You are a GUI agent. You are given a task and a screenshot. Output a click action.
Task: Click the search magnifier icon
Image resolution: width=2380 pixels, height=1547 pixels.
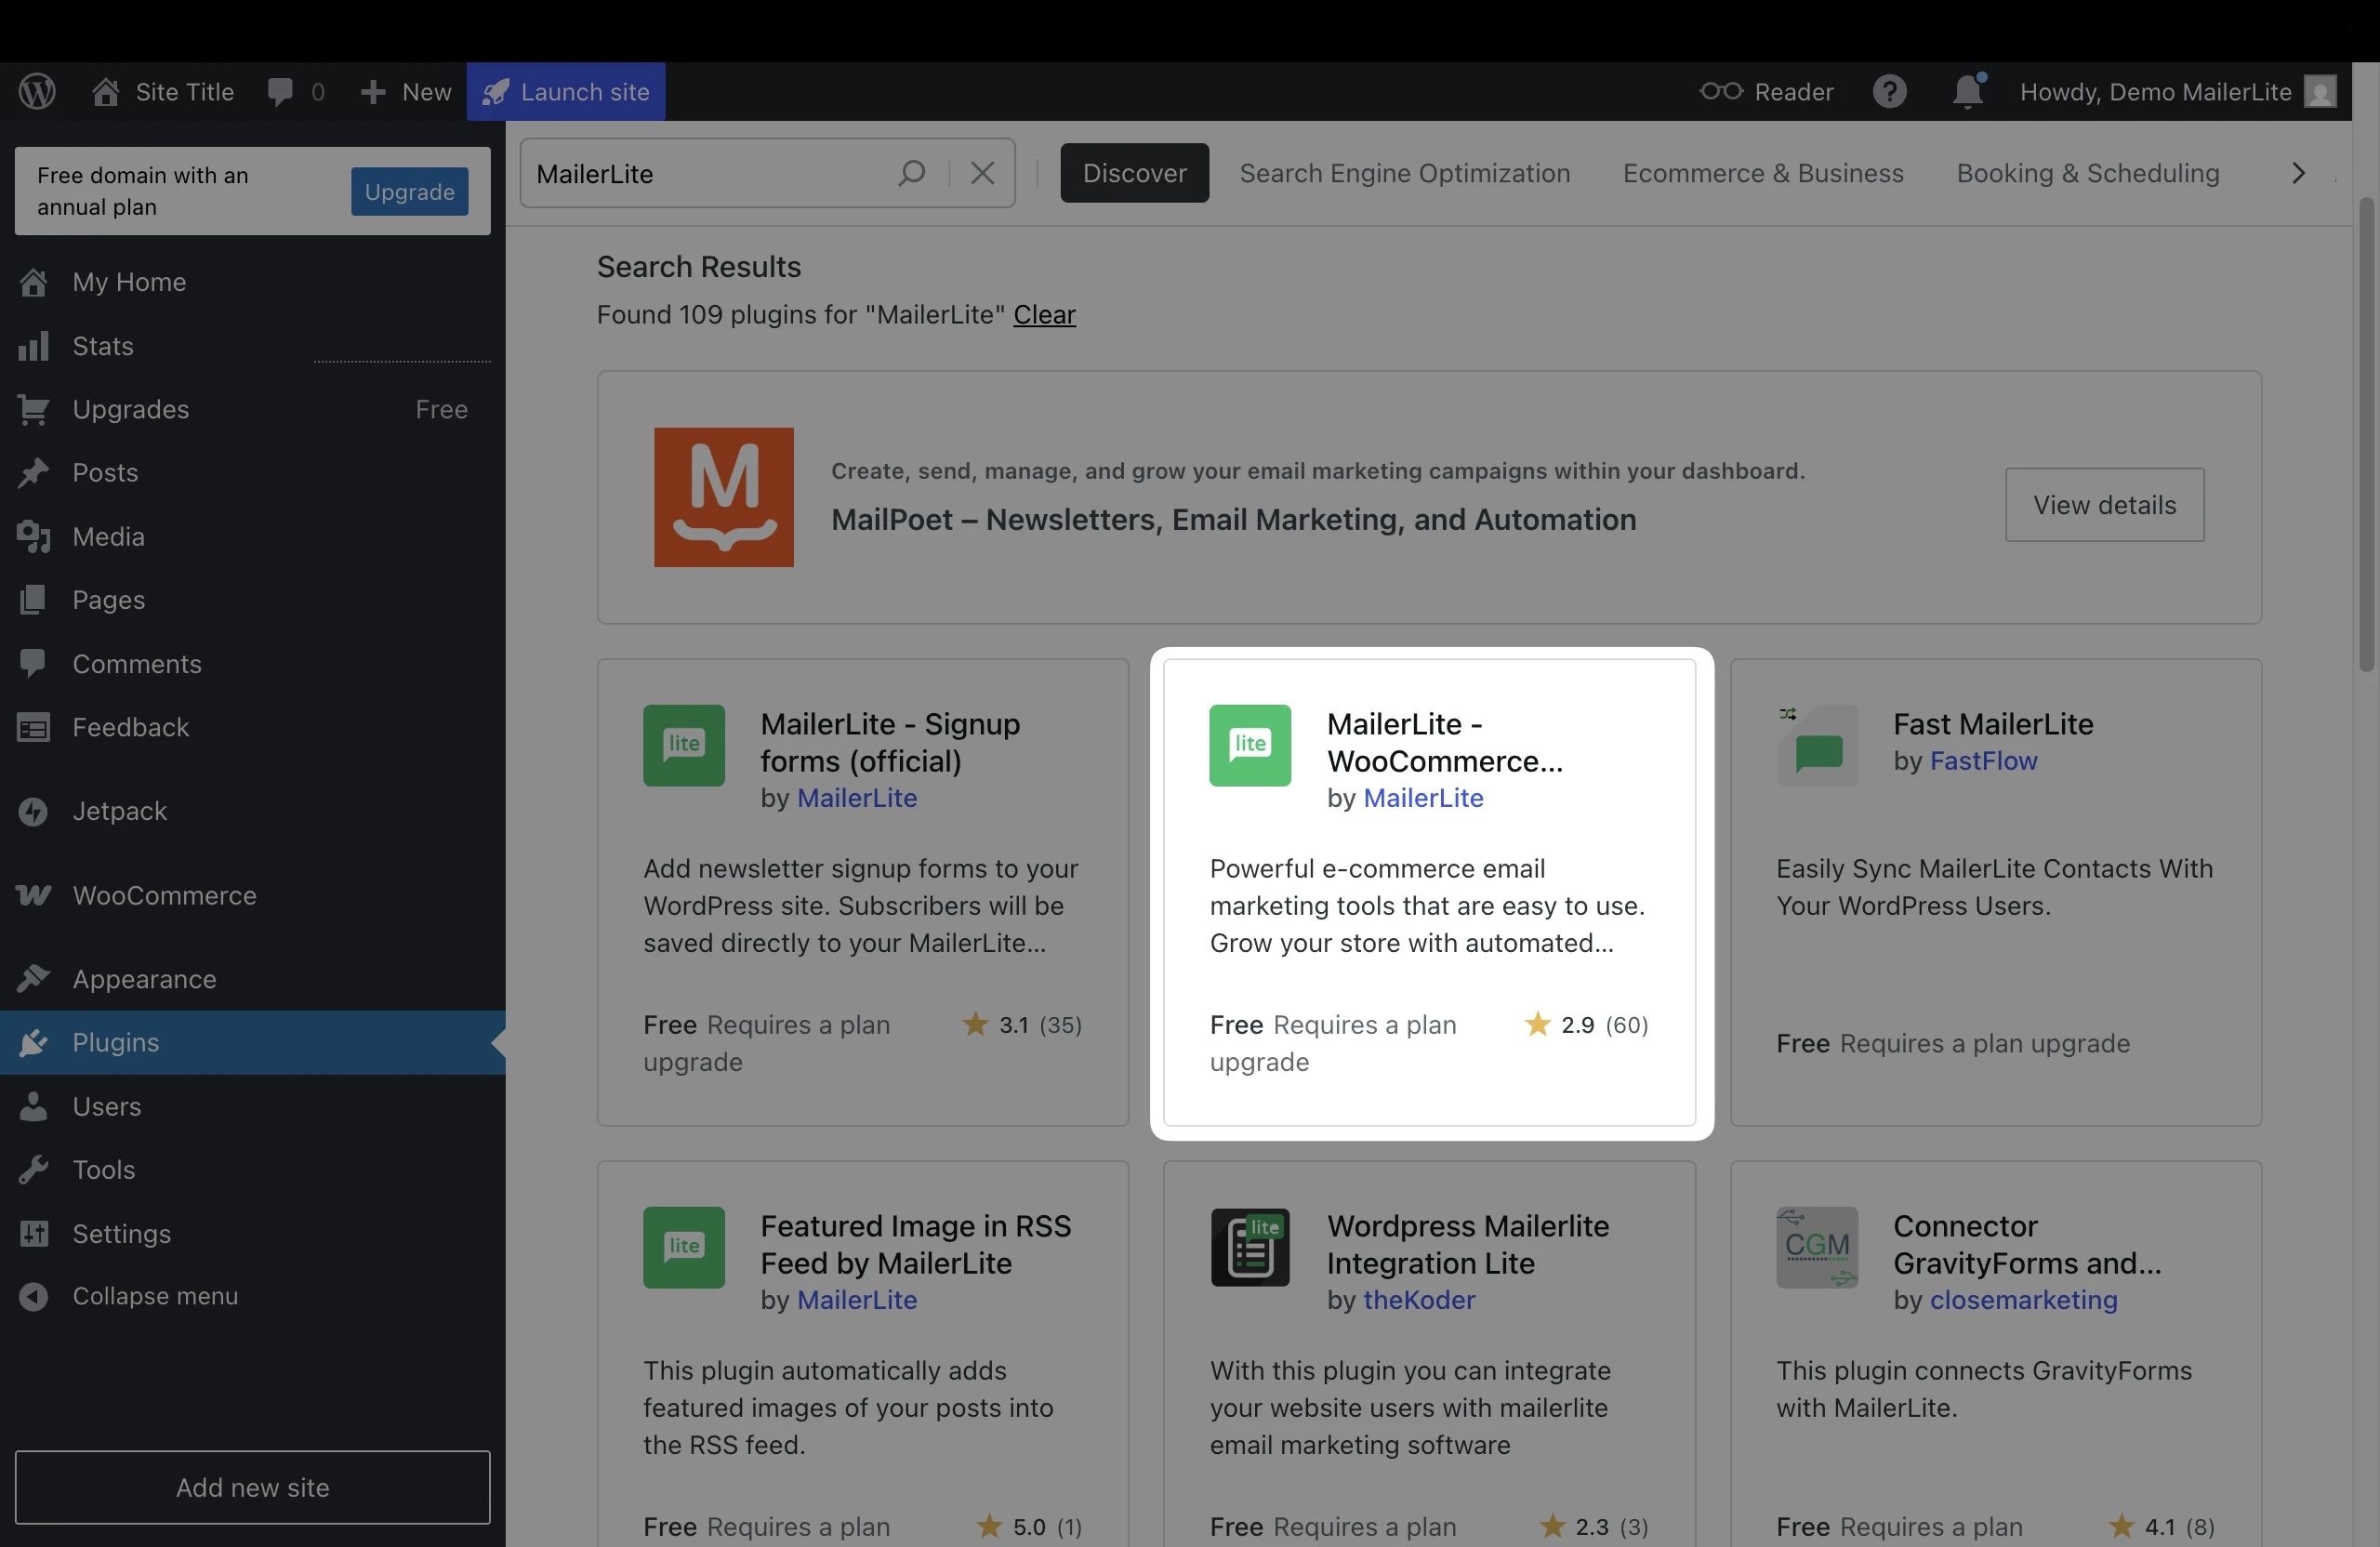coord(911,174)
